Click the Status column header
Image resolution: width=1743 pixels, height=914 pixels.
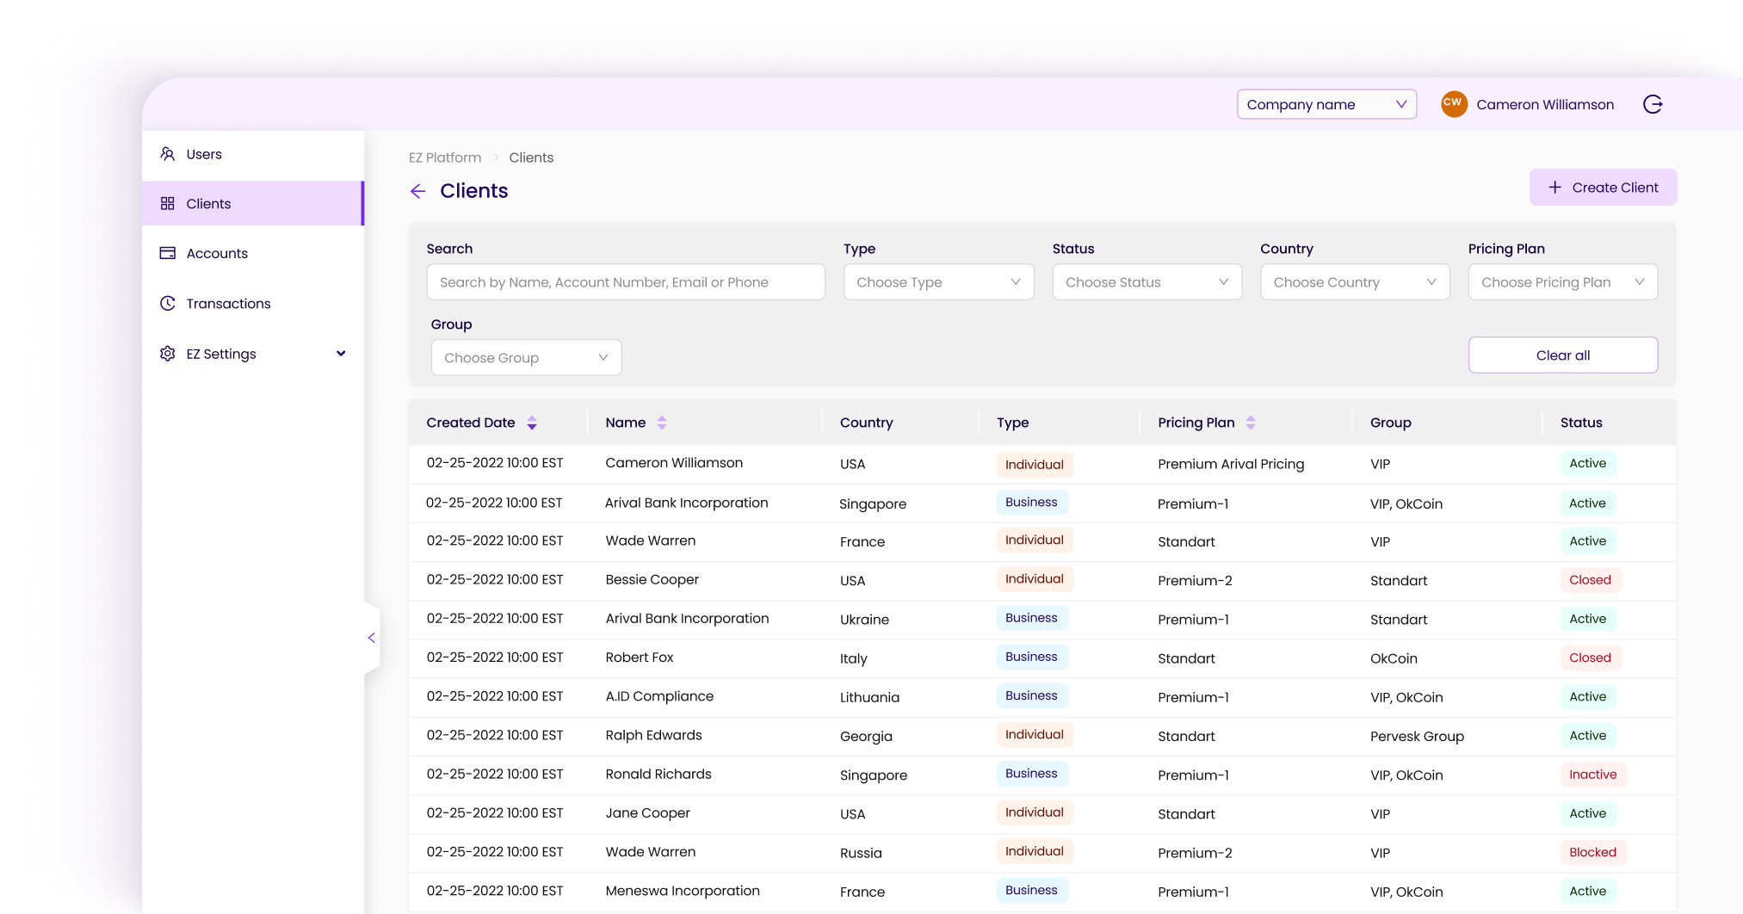(1581, 423)
